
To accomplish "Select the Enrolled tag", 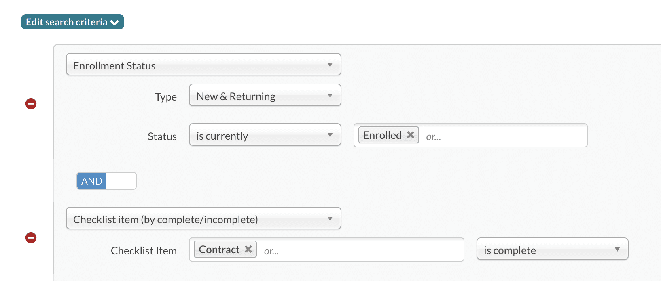I will tap(382, 135).
